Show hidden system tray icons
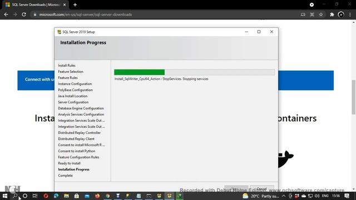 (284, 196)
